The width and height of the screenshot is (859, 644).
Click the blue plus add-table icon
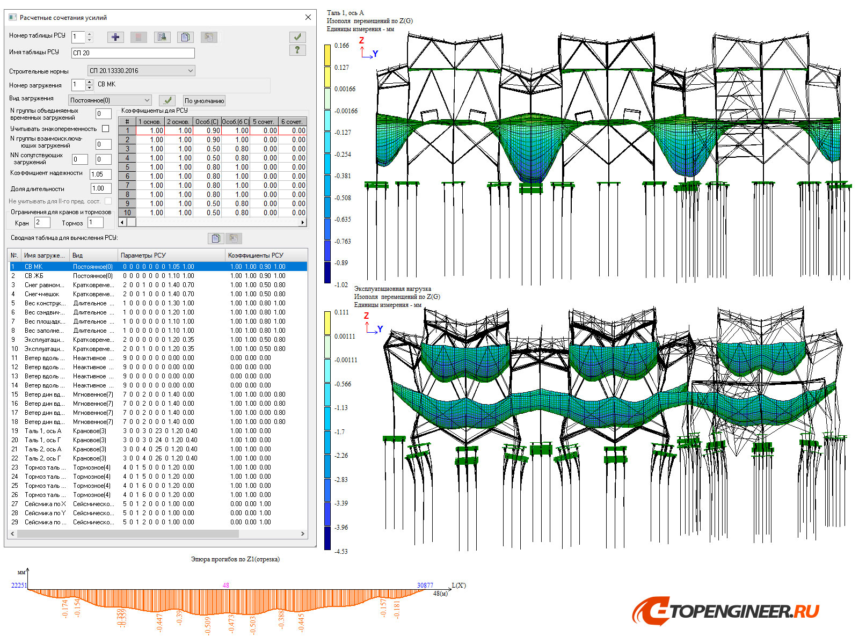click(115, 37)
